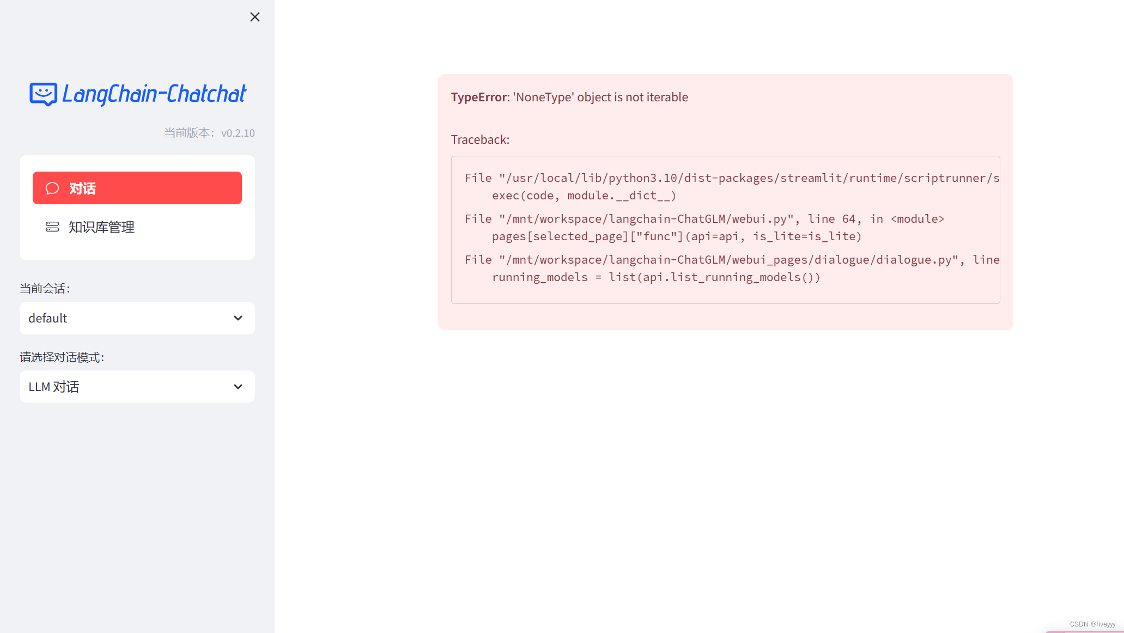
Task: Click the streamlit scriptrunner file path line
Action: pos(732,178)
